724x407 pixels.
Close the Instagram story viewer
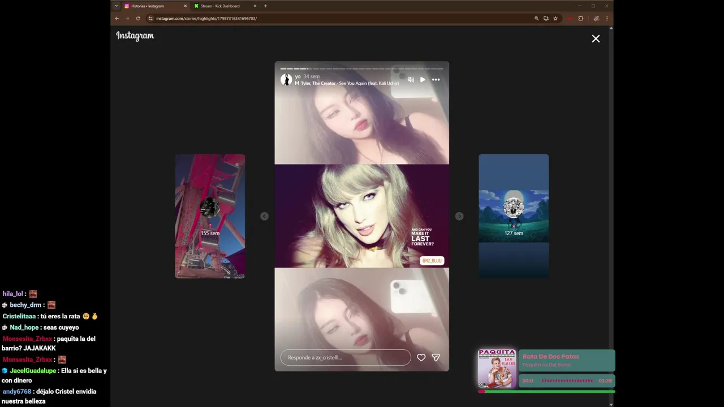(x=596, y=38)
